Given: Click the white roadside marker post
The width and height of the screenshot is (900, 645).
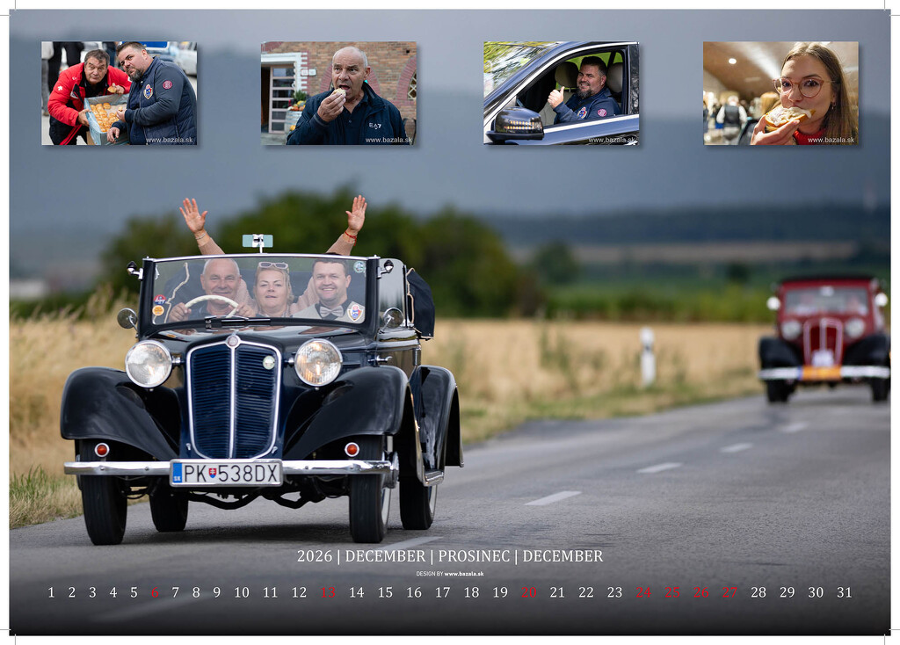Looking at the screenshot, I should pos(648,356).
